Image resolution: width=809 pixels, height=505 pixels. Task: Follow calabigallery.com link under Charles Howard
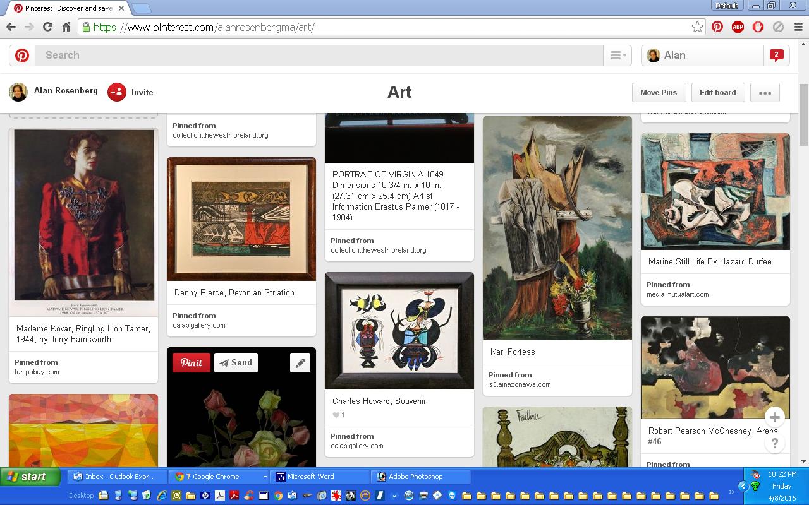pyautogui.click(x=357, y=446)
